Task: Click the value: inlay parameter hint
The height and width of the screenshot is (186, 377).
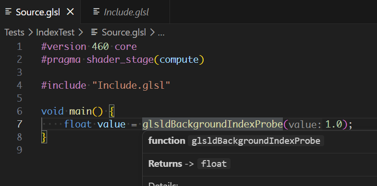Action: point(305,125)
